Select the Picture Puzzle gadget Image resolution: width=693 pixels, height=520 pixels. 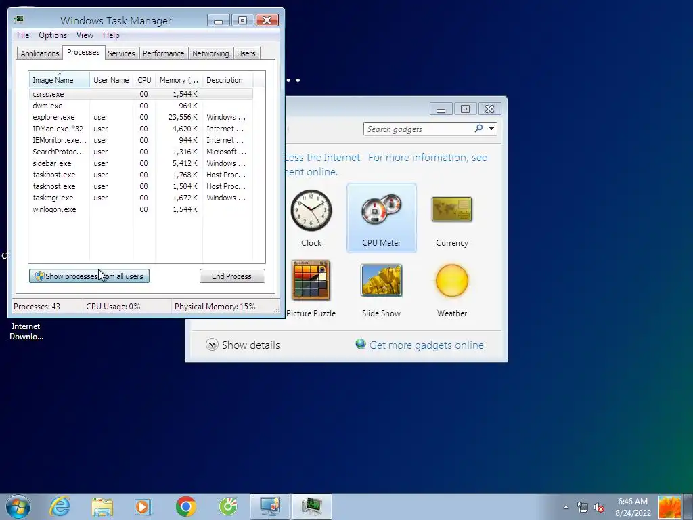[x=311, y=288]
